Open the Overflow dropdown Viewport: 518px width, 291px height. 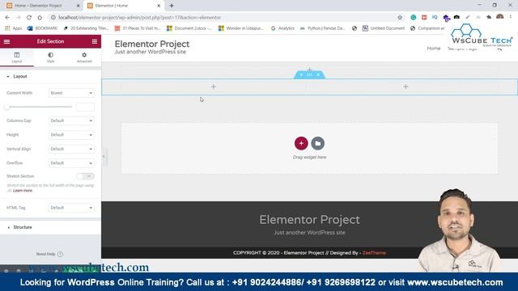click(x=71, y=163)
